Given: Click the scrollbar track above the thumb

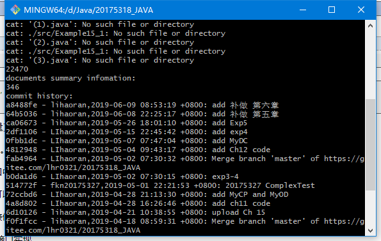Looking at the screenshot, I should point(370,65).
